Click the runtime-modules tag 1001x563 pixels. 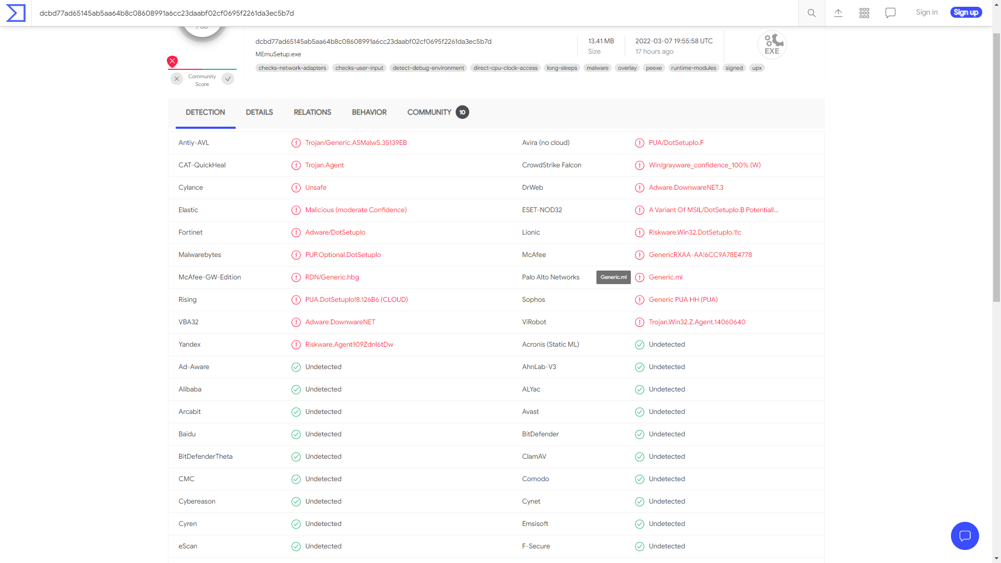pos(693,68)
